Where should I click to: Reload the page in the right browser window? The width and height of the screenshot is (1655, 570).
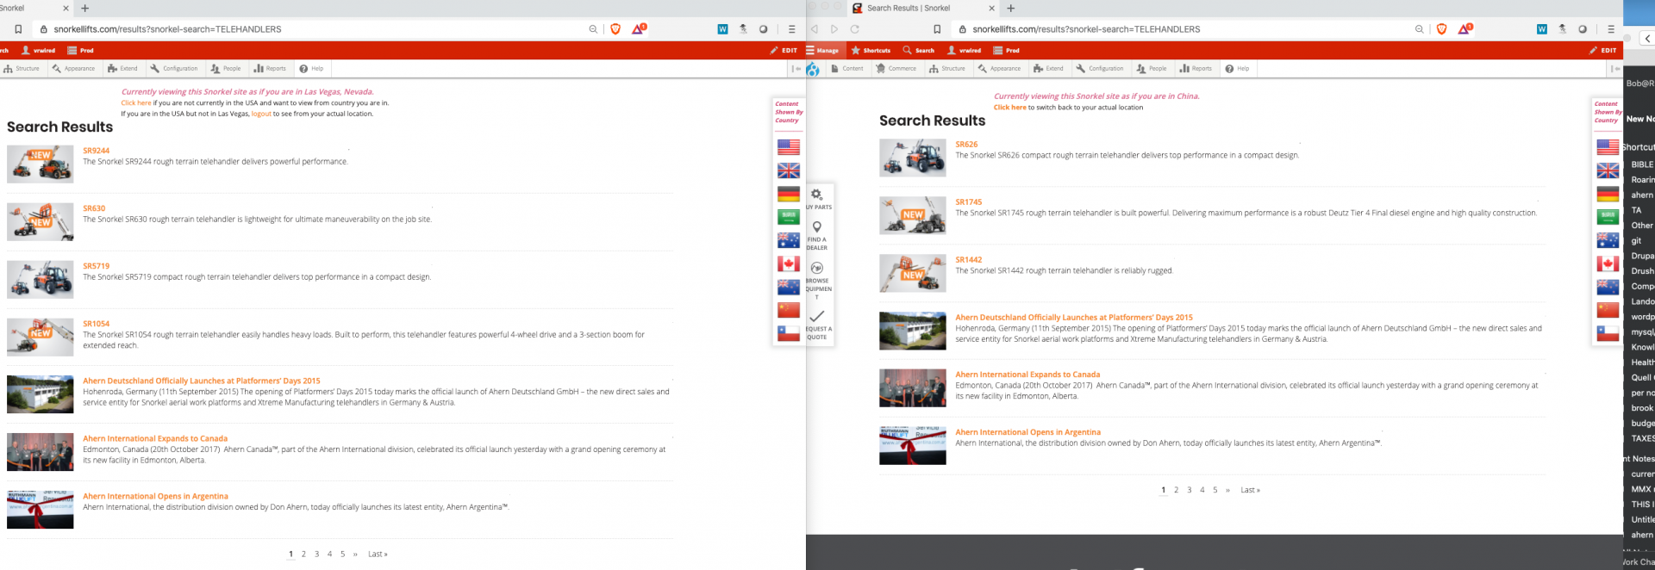tap(855, 29)
